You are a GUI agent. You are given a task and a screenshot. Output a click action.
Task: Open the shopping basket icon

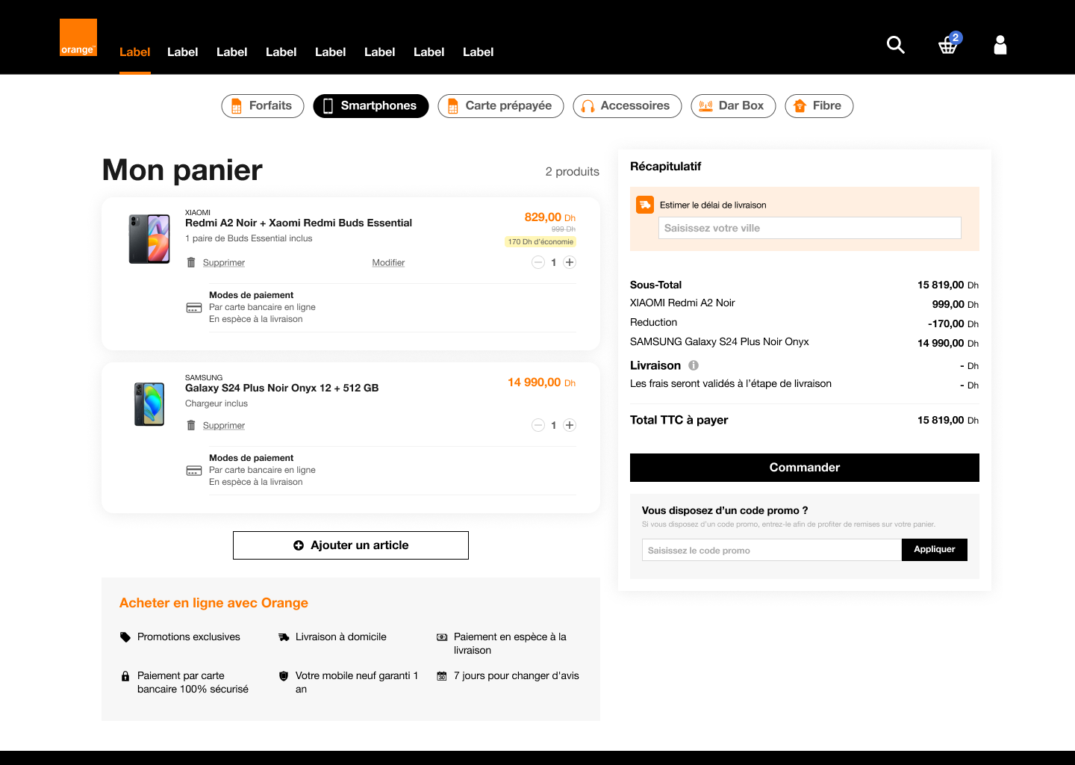948,45
